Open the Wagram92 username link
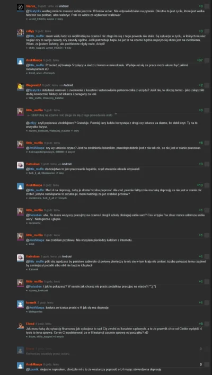Screen dimensions: 212x375 tap(33, 85)
